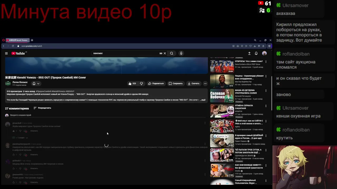Go back with the browser back arrow
The height and width of the screenshot is (189, 337).
click(3, 46)
